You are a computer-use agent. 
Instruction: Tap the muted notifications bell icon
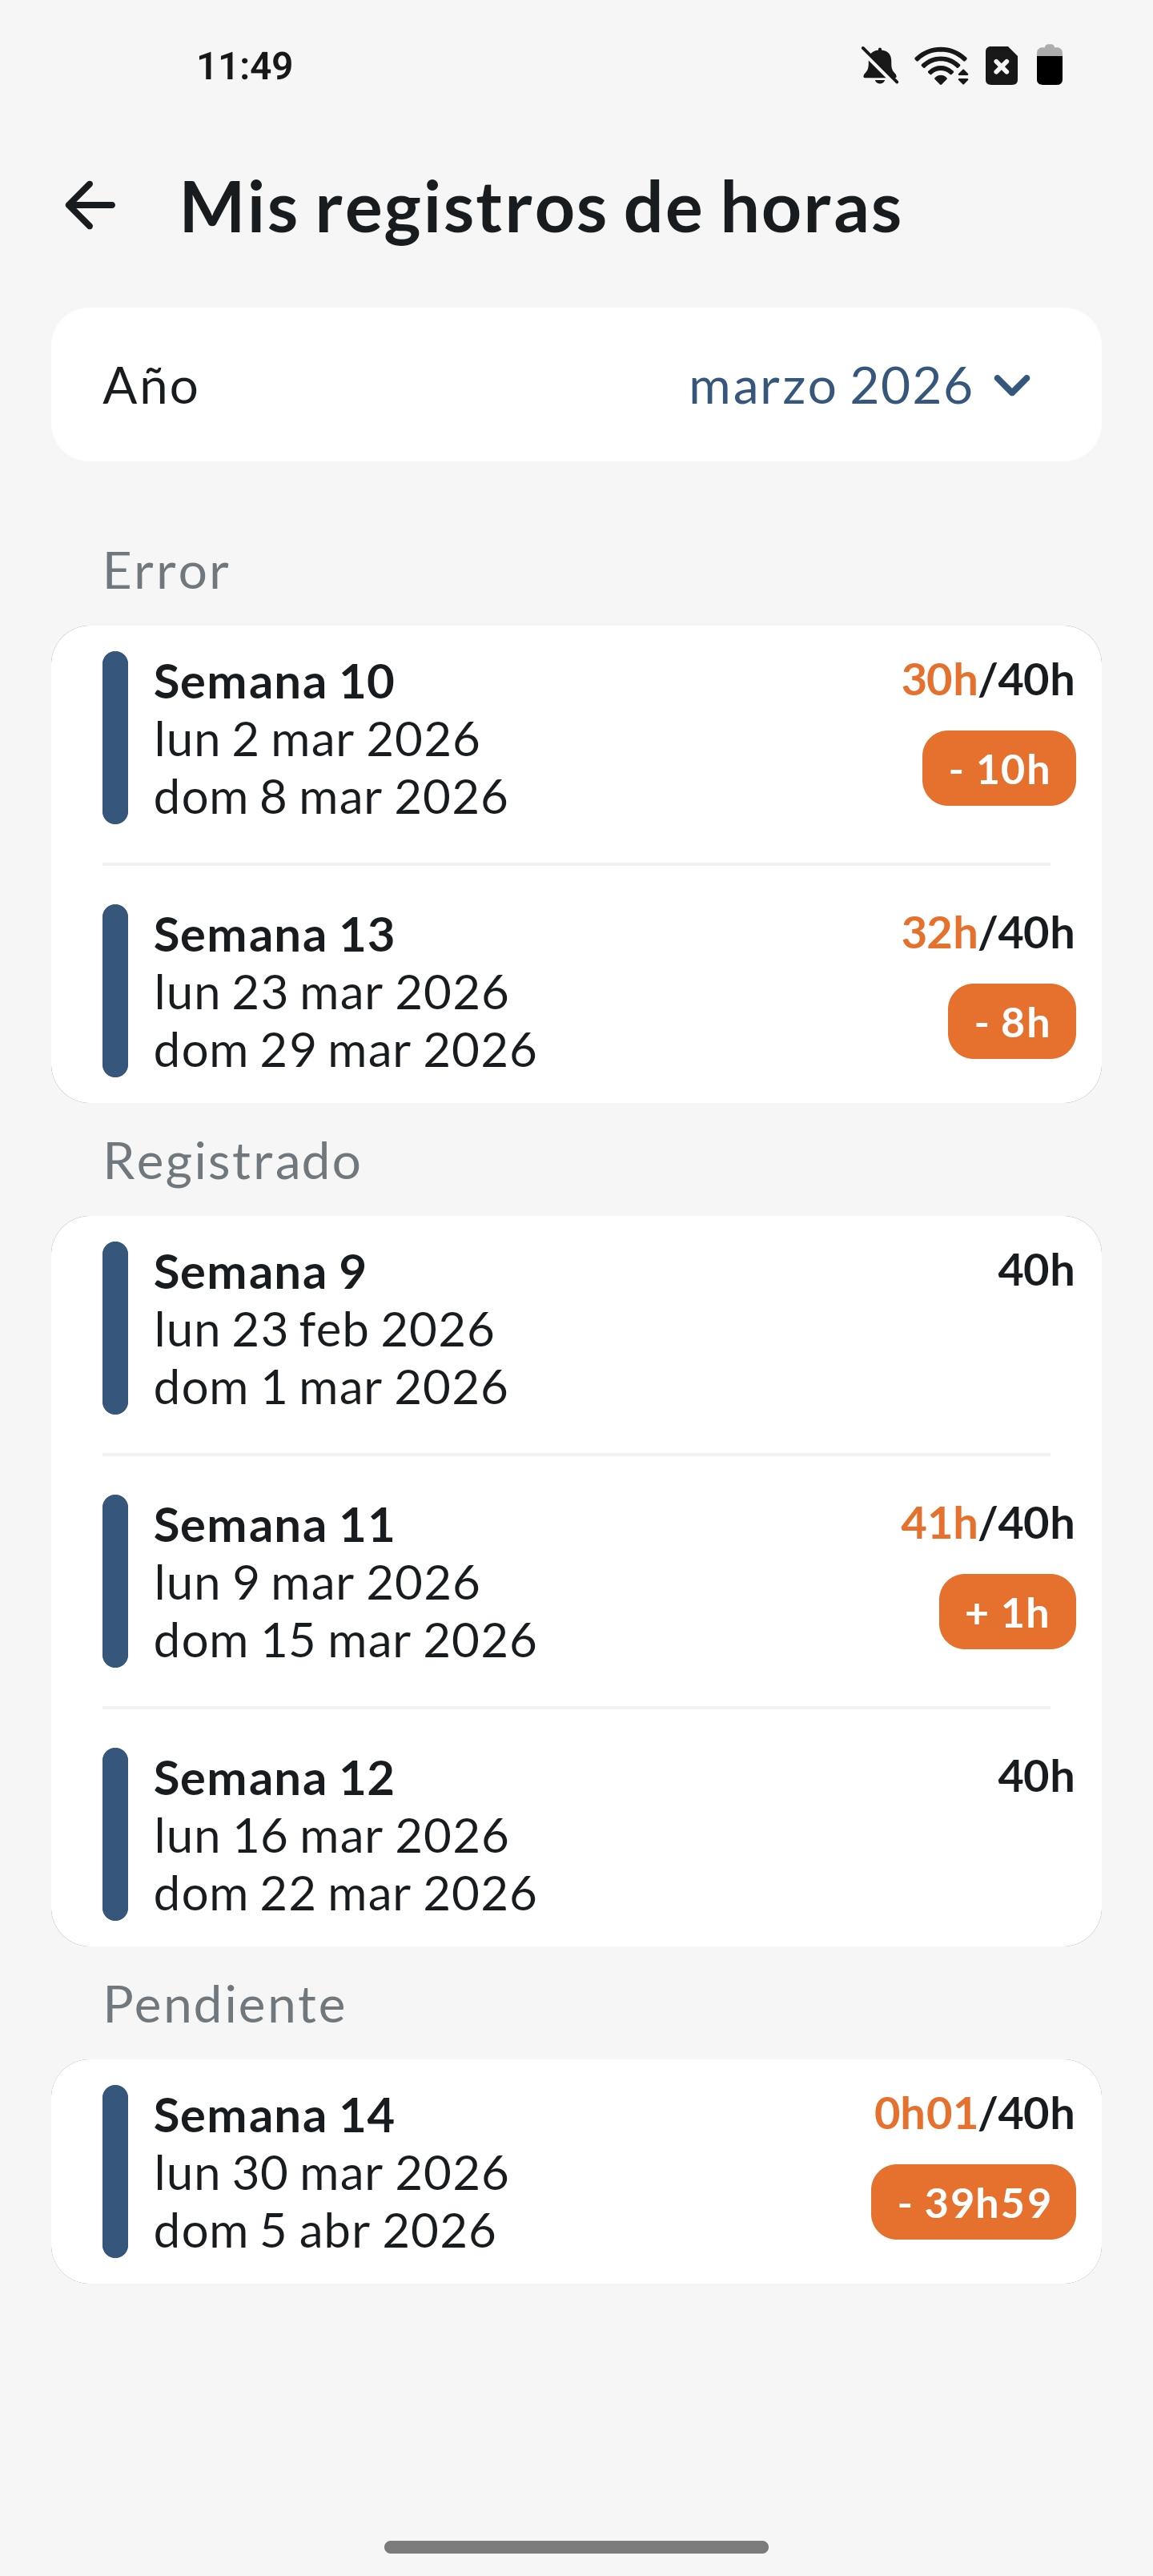click(879, 66)
